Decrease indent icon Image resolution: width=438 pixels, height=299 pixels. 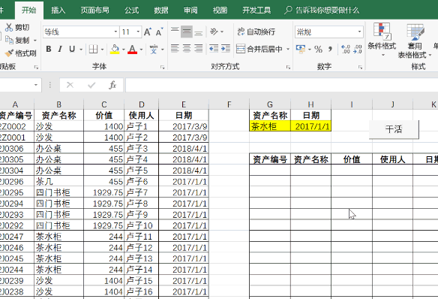(214, 49)
